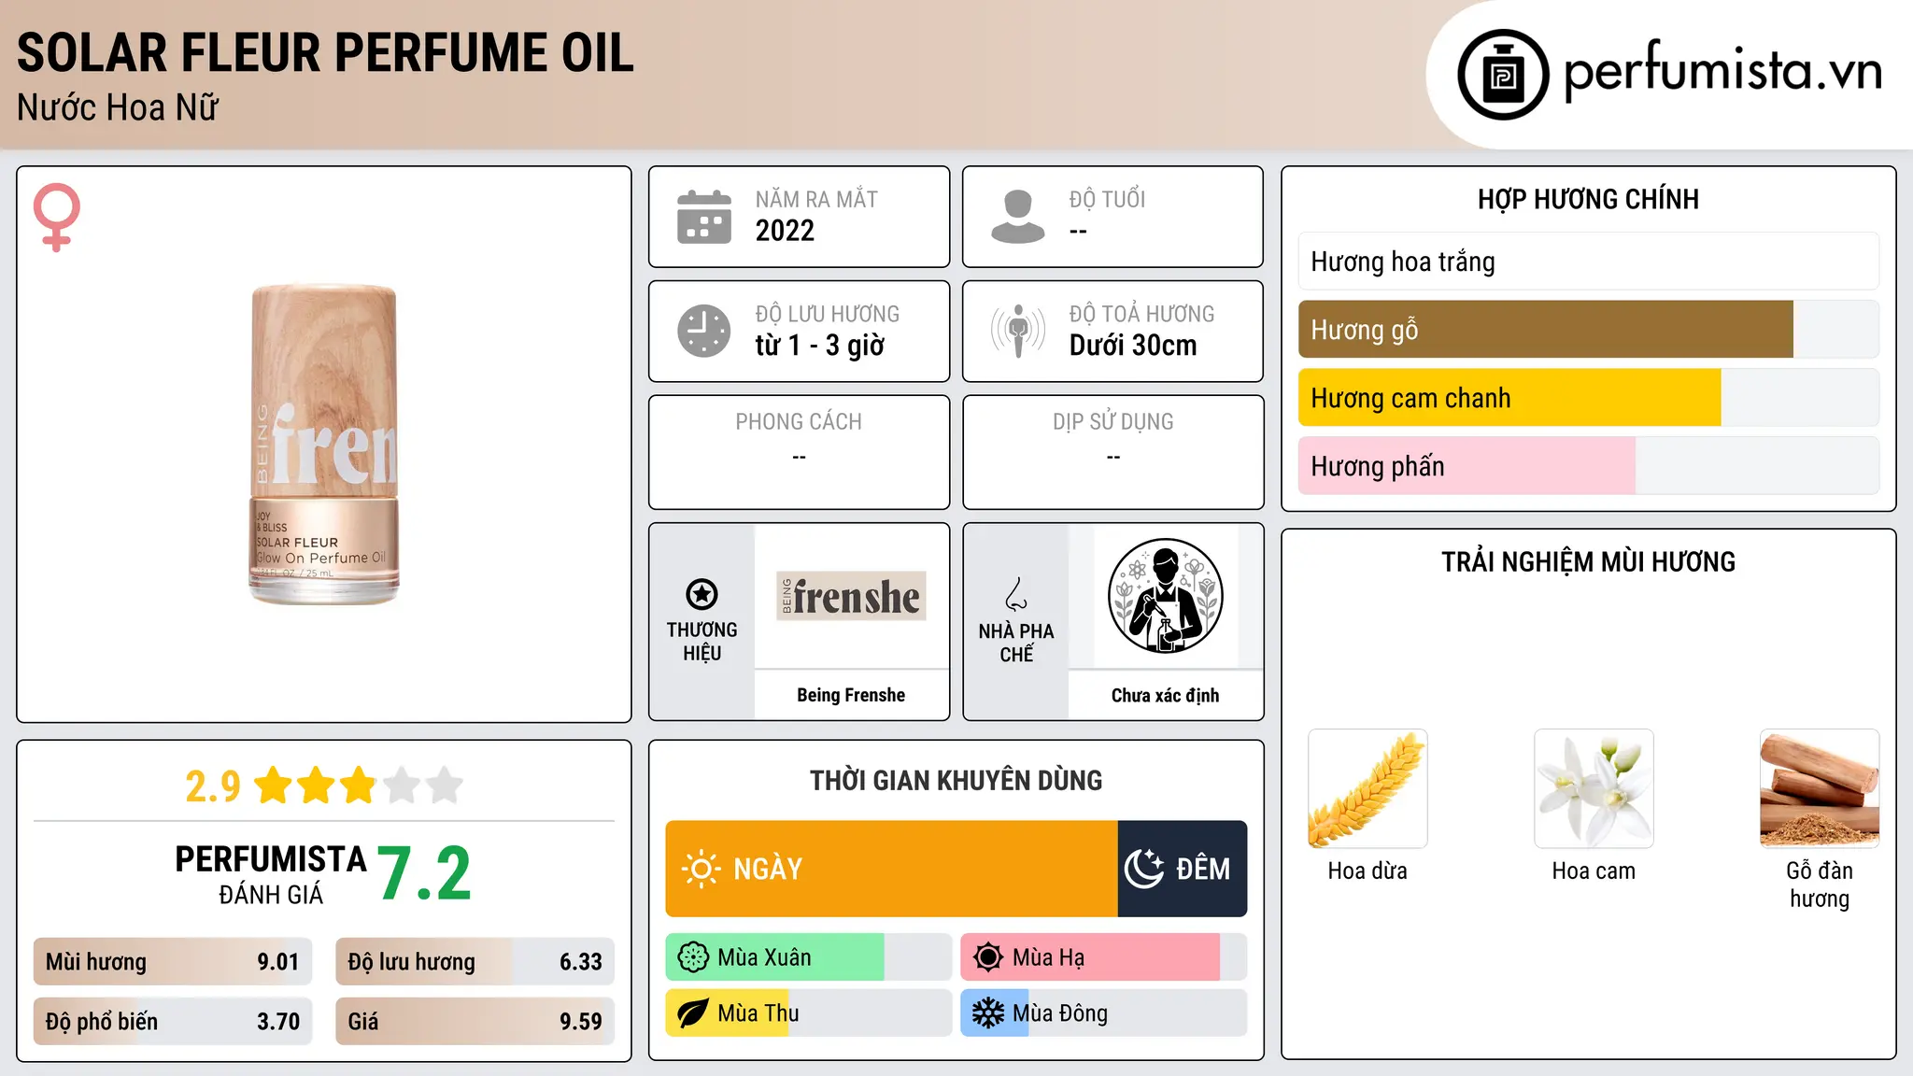Click the Mùi hương 9.01 score bar
1913x1076 pixels.
pyautogui.click(x=173, y=962)
